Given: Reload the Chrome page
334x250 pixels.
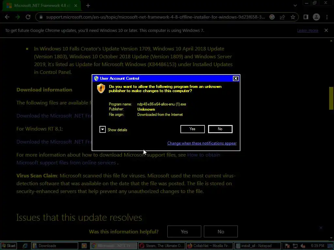Looking at the screenshot, I should click(28, 17).
